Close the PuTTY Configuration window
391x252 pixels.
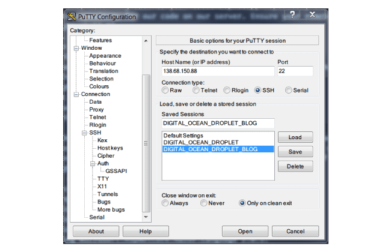tap(312, 14)
